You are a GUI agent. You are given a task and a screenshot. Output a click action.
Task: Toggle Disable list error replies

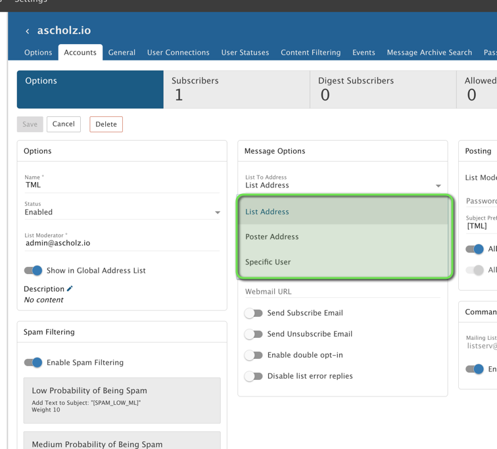(x=254, y=376)
